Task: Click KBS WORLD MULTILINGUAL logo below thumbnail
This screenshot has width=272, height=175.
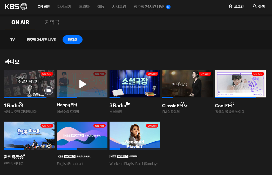Action: click(x=74, y=156)
